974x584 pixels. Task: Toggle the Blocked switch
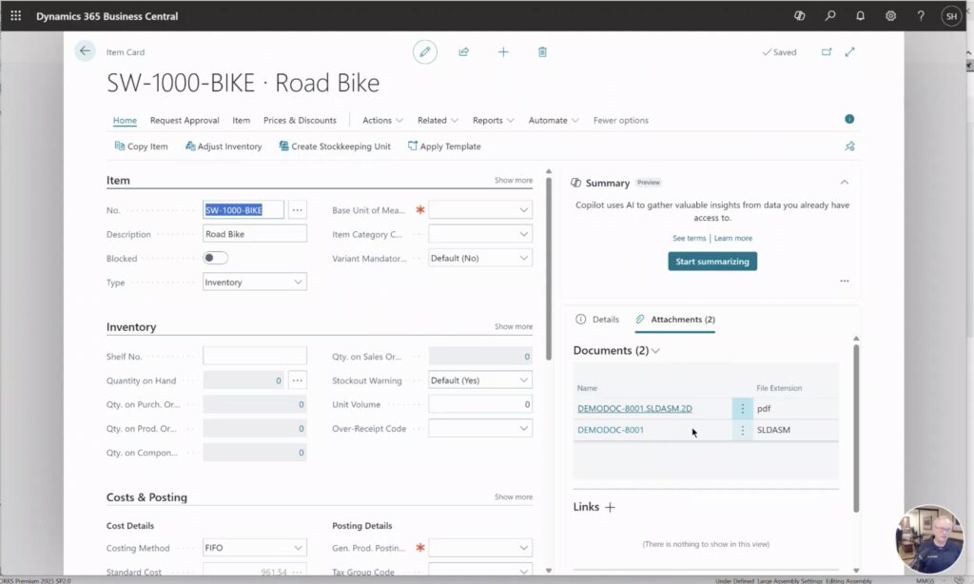[216, 258]
